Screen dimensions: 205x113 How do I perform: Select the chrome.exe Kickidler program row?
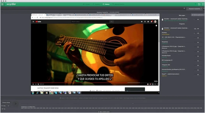[182, 29]
